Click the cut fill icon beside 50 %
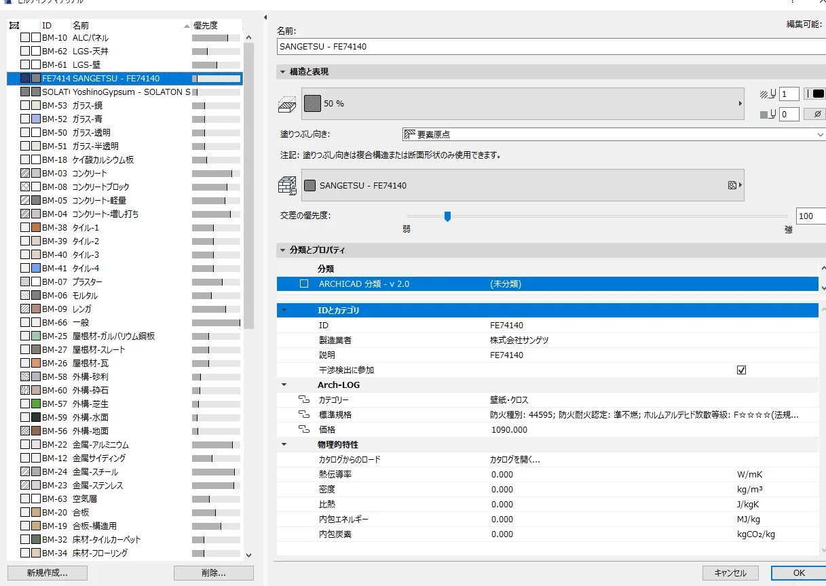The image size is (826, 586). click(288, 104)
